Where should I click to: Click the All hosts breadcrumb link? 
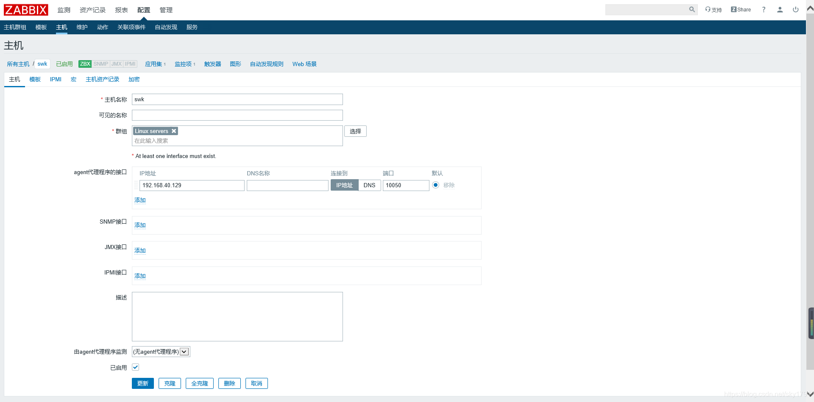coord(18,64)
